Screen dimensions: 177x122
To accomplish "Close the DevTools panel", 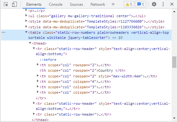I will (x=172, y=4).
